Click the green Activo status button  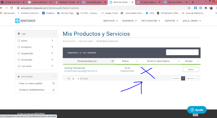pyautogui.click(x=191, y=70)
